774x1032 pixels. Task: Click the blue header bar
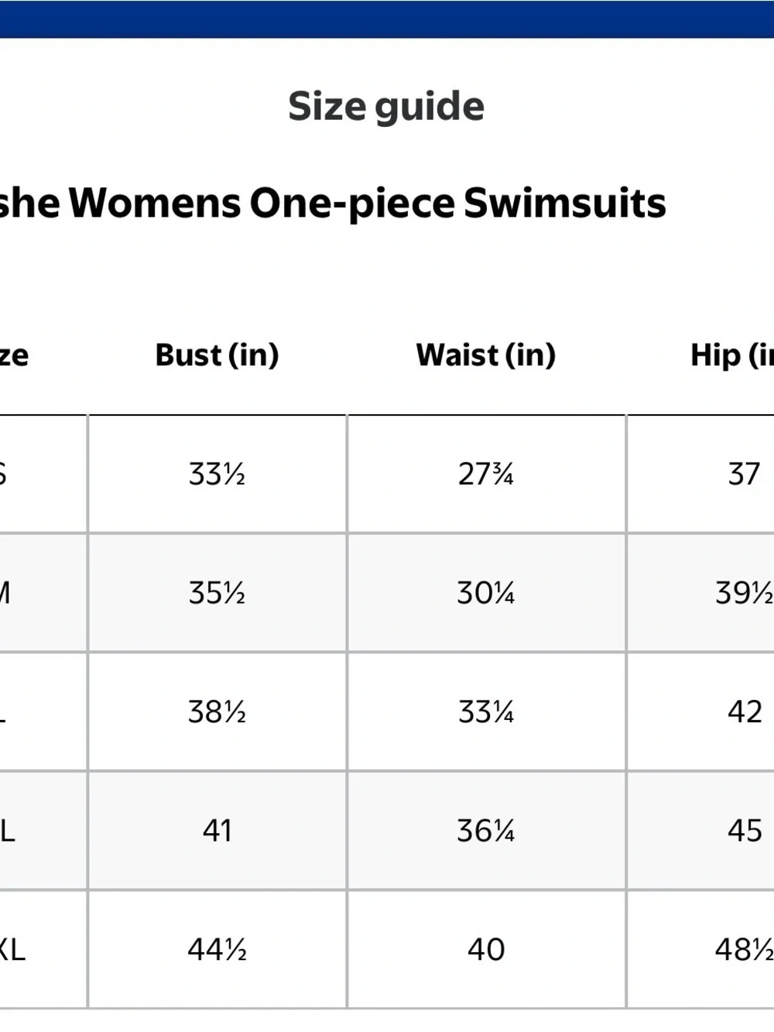click(x=387, y=19)
